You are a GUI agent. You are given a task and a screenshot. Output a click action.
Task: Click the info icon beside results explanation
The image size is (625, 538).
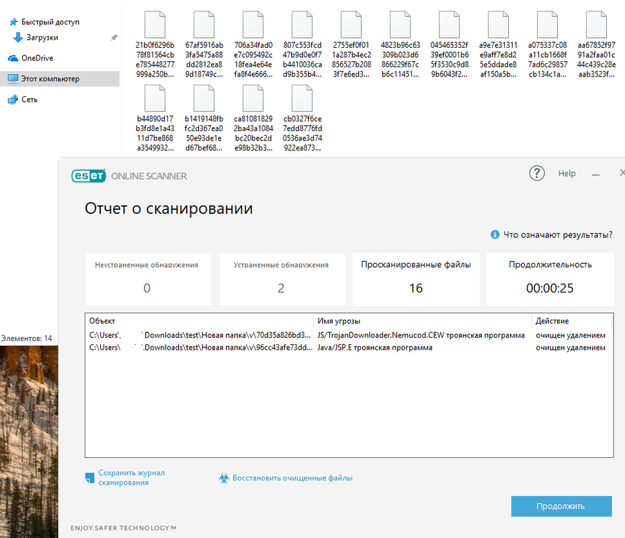point(495,235)
